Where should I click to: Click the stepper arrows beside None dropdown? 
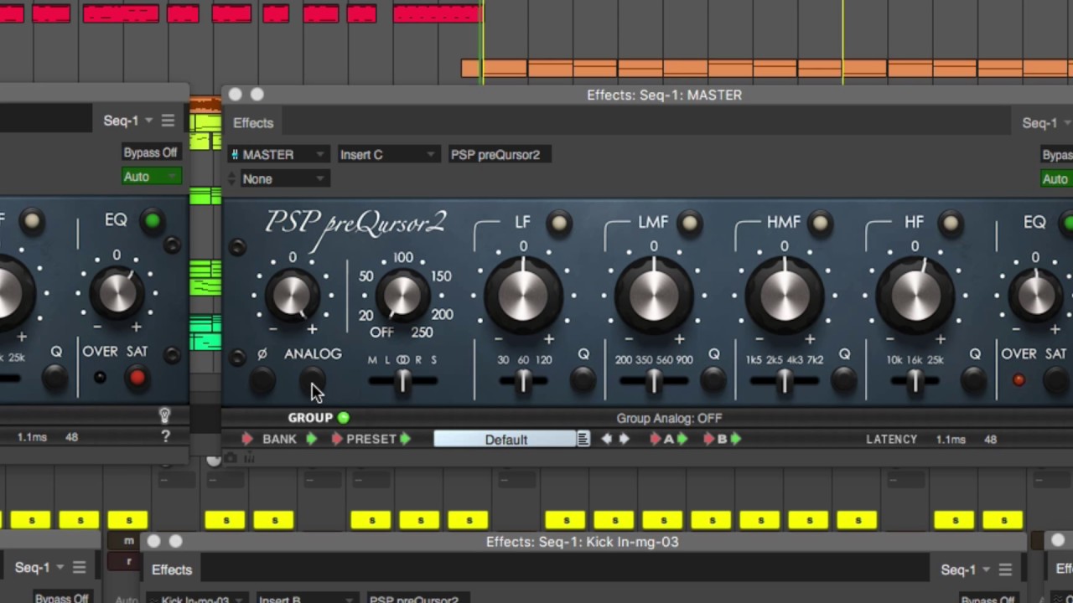(232, 178)
